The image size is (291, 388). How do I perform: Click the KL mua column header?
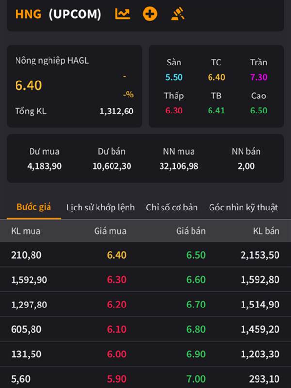pyautogui.click(x=26, y=231)
